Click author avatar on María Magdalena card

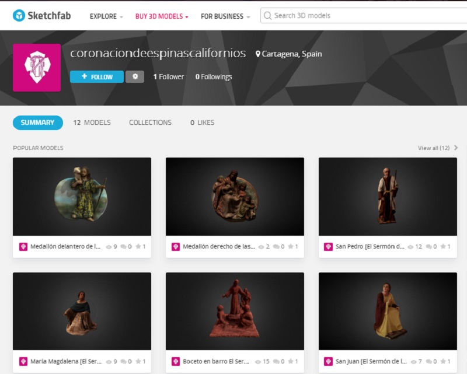[23, 362]
